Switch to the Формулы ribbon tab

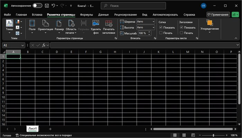[x=86, y=15]
